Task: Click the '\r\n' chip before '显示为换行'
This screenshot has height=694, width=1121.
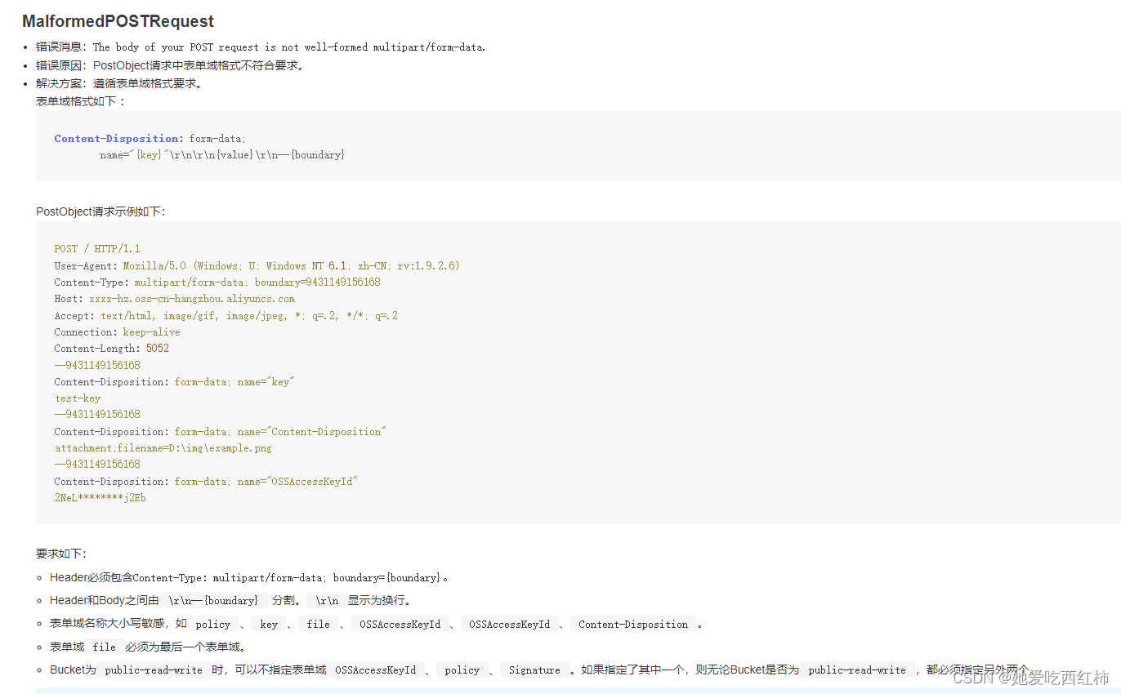Action: click(328, 600)
